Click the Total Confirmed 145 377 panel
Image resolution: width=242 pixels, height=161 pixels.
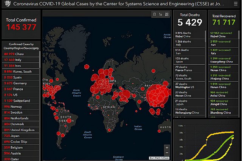pyautogui.click(x=20, y=24)
